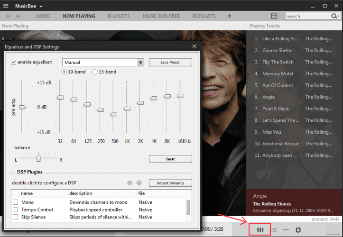Enable the Mono DSP plugin checkbox
Image resolution: width=343 pixels, height=237 pixels.
click(15, 202)
